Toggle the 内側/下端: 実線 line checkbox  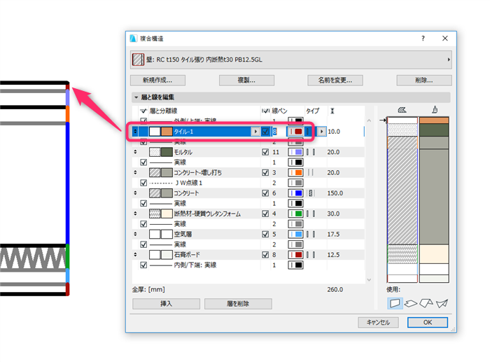(x=143, y=265)
